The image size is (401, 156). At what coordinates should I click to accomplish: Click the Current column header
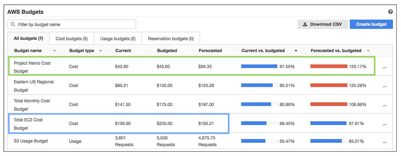[123, 51]
